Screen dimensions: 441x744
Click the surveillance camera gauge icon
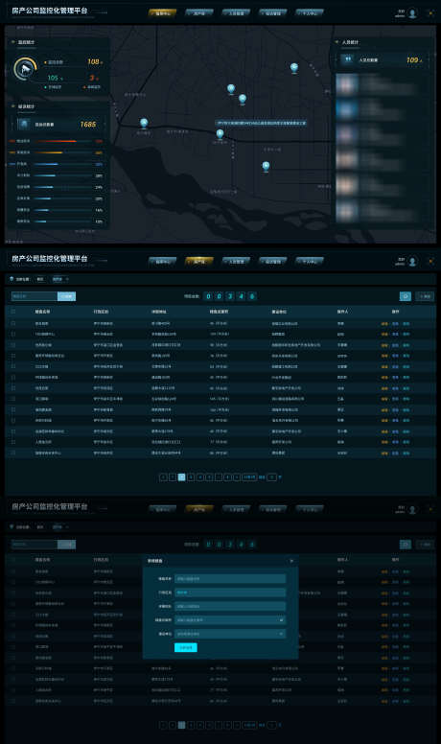(x=25, y=70)
